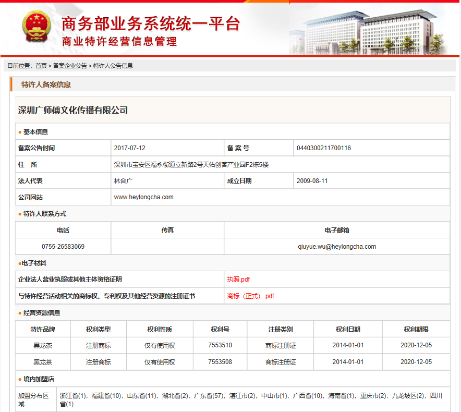Click the 电子材料 section label

click(x=34, y=263)
